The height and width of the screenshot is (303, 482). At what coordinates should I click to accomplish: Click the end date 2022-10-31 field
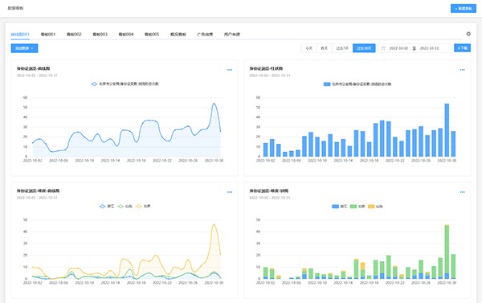430,48
